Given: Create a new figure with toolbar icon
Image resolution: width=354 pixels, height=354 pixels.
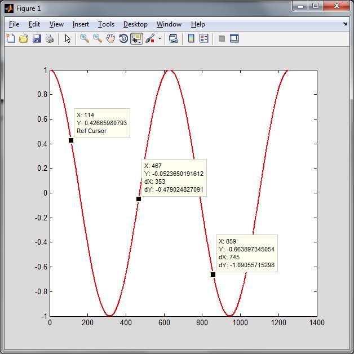Looking at the screenshot, I should (x=11, y=38).
